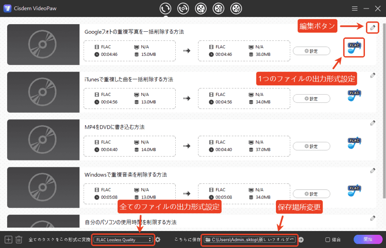Enable the 結合 merge checkbox
386x248 pixels.
click(328, 240)
